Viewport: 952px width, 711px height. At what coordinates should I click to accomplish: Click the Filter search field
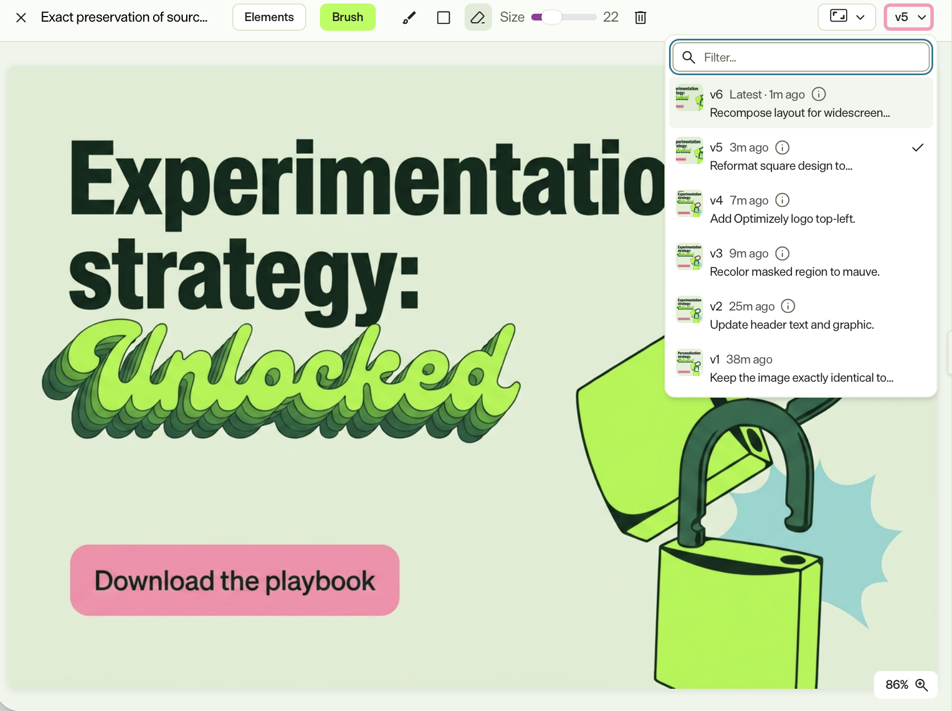[801, 57]
